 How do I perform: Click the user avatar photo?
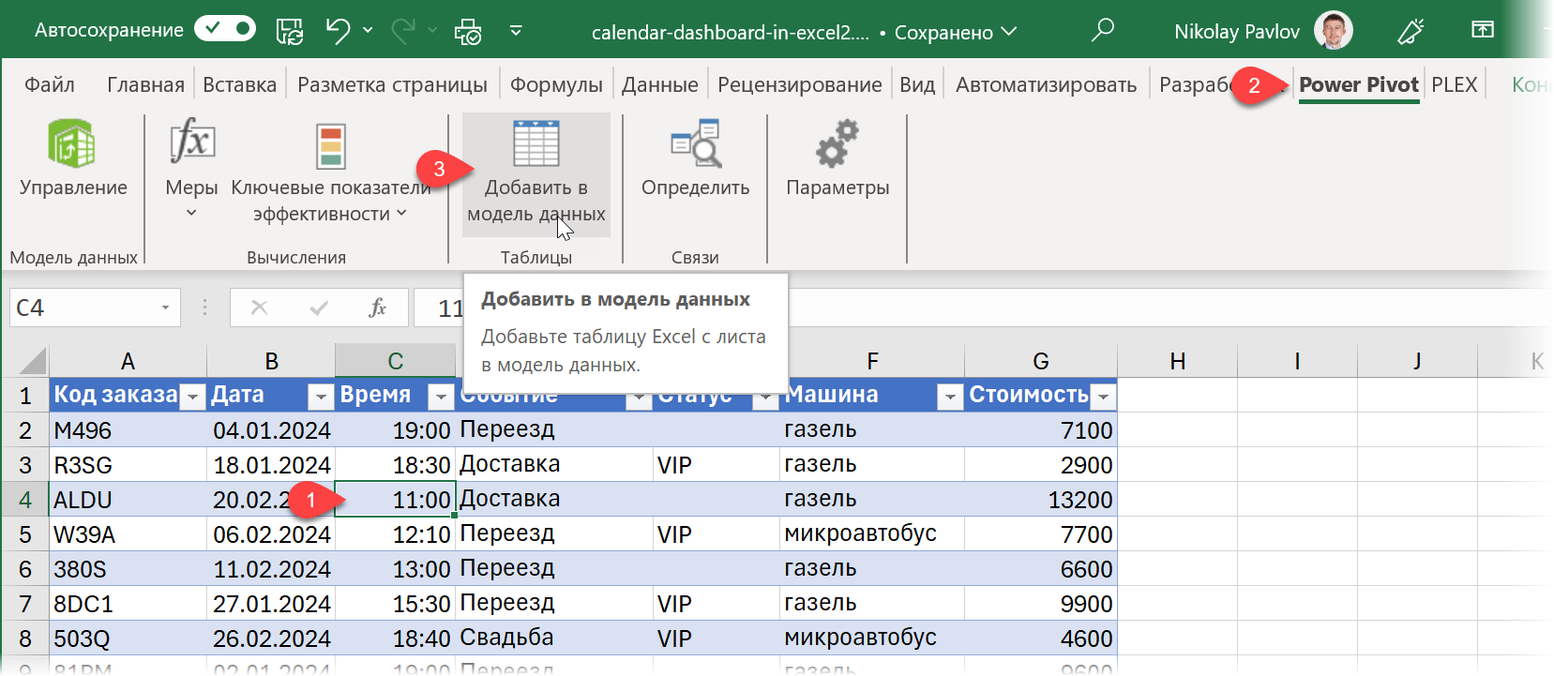pos(1333,30)
